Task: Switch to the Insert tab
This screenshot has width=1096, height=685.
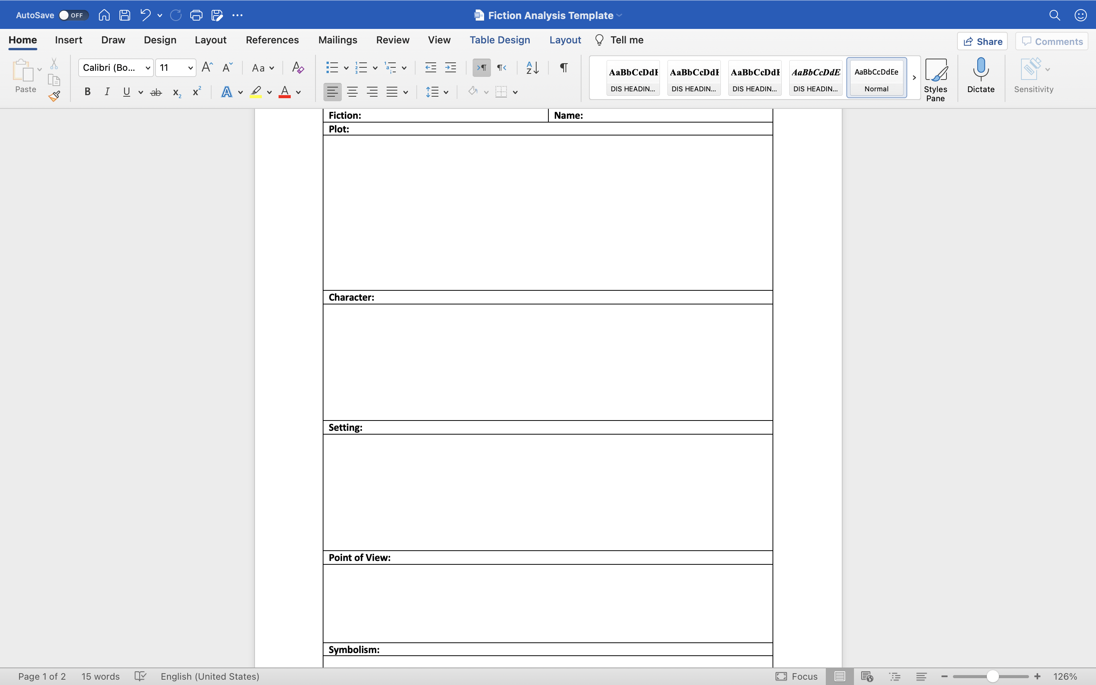Action: click(x=68, y=40)
